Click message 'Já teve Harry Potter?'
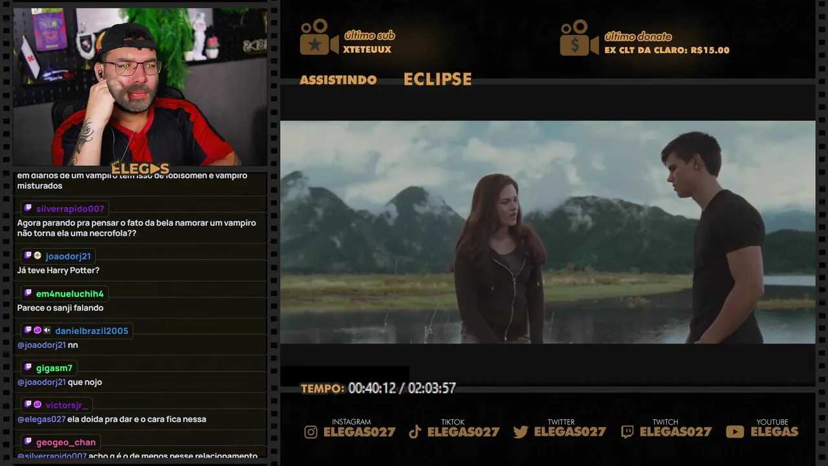Image resolution: width=828 pixels, height=466 pixels. tap(58, 271)
